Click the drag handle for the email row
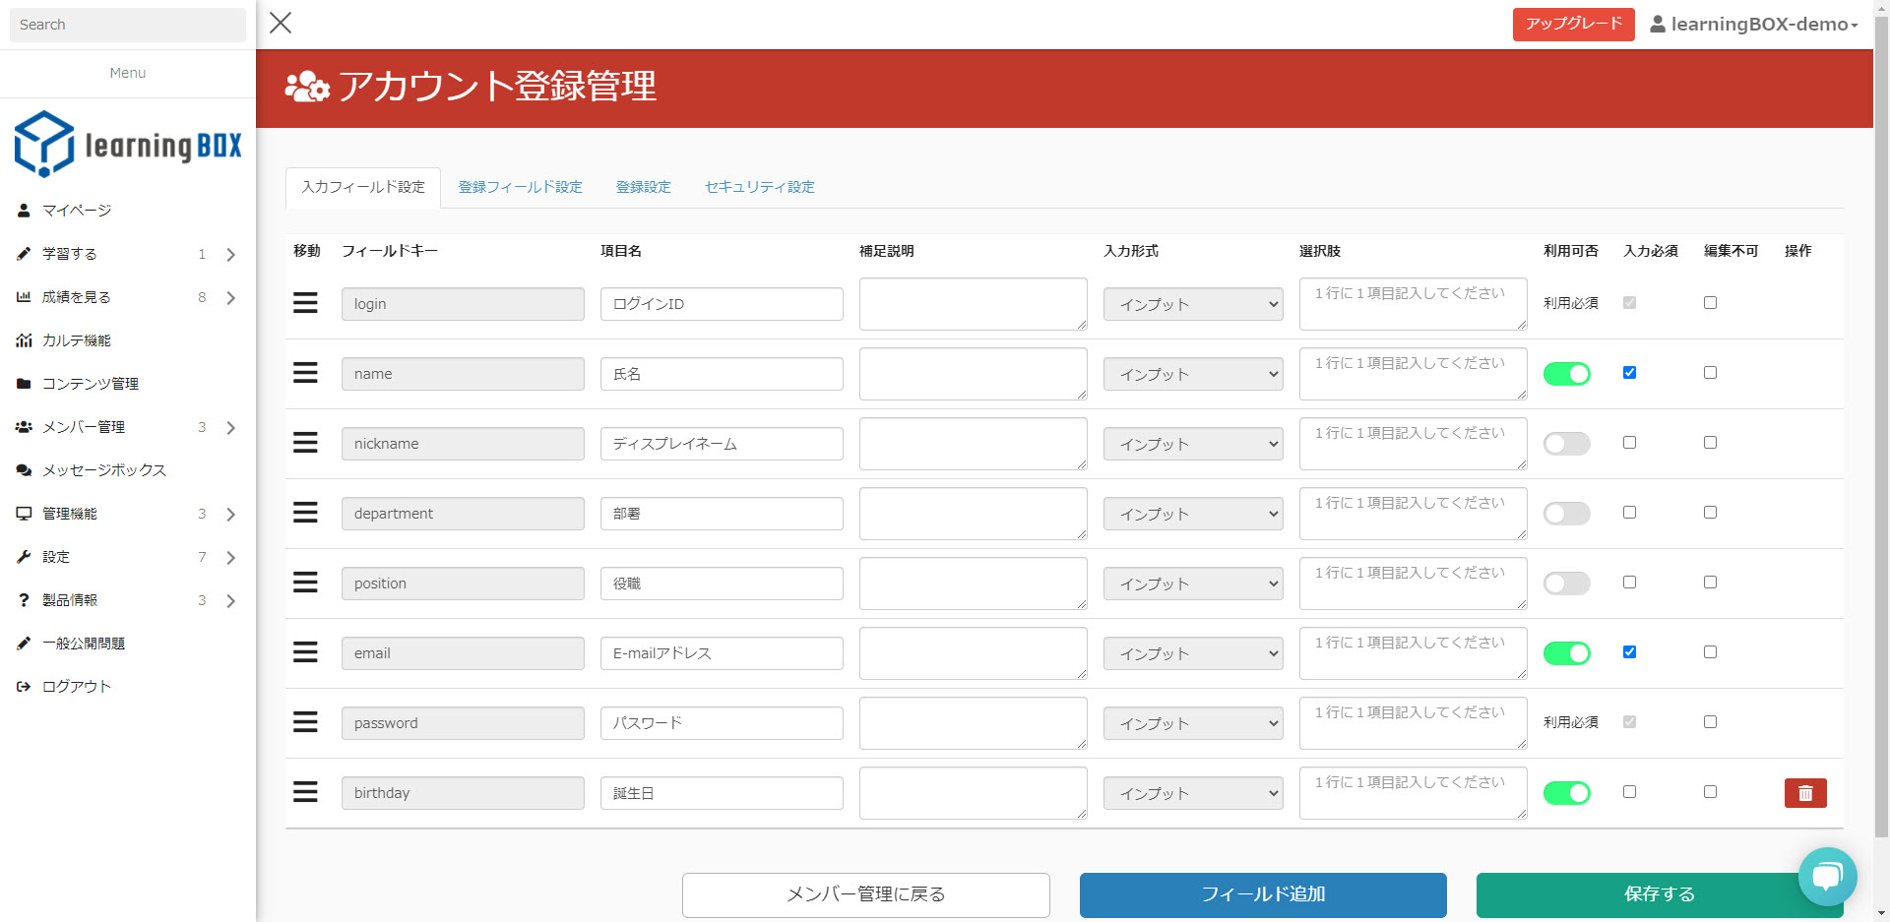 [x=305, y=652]
